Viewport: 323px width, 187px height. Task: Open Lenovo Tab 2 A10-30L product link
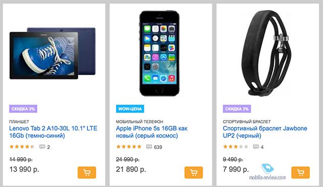click(x=53, y=132)
